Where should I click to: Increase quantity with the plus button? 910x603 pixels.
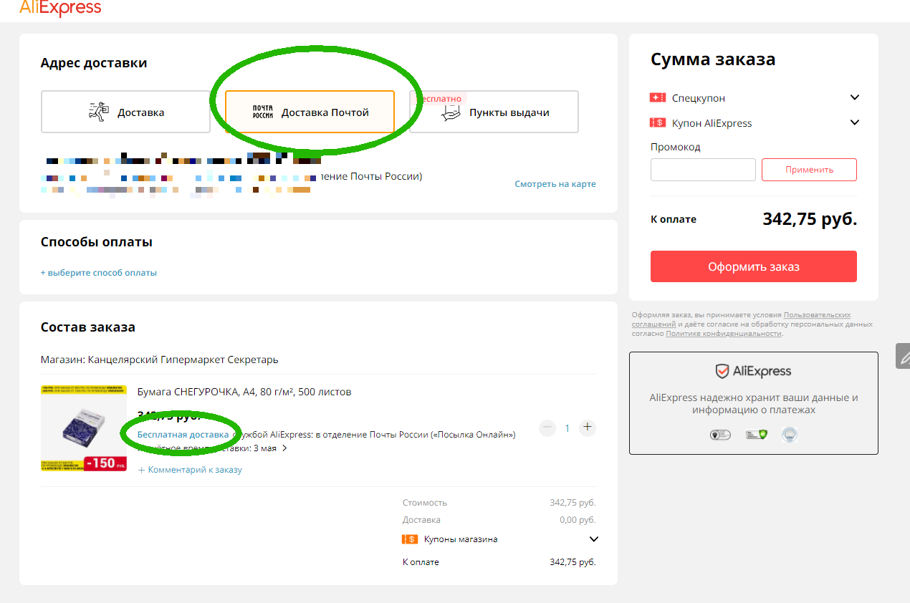click(588, 428)
